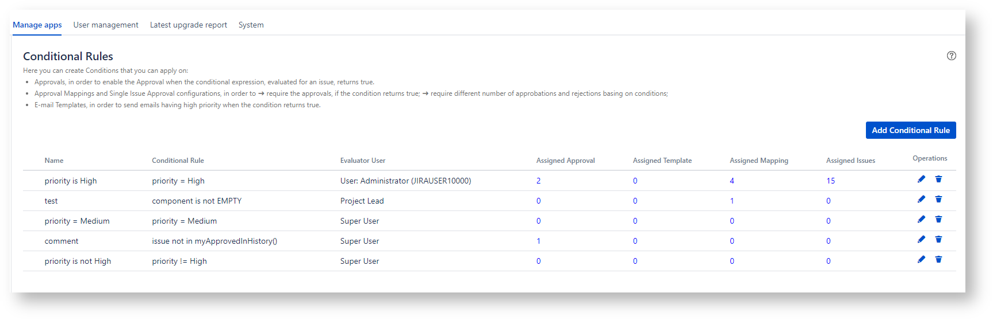
Task: Open assigned mapping count 4 link
Action: 732,181
